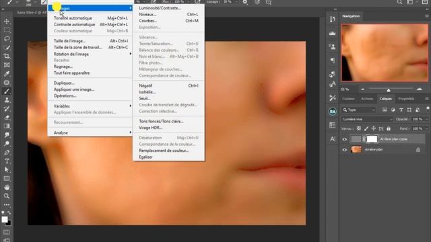Select the Rectangle shape tool

[x=7, y=179]
